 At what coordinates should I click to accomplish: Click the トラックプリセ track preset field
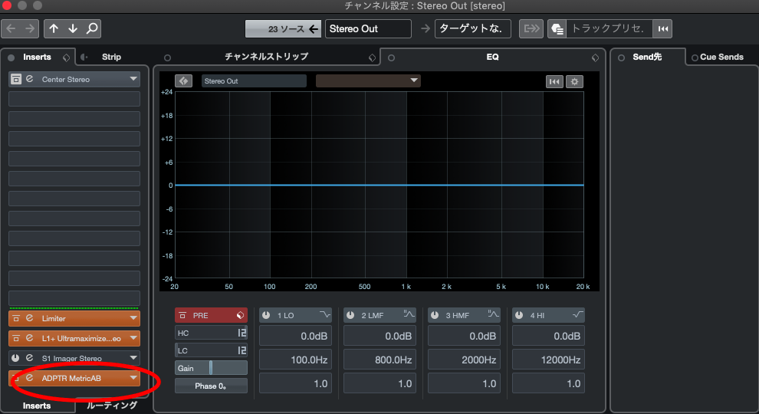tap(609, 28)
